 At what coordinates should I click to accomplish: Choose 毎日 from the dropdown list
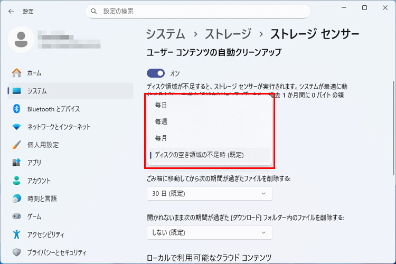click(x=161, y=105)
